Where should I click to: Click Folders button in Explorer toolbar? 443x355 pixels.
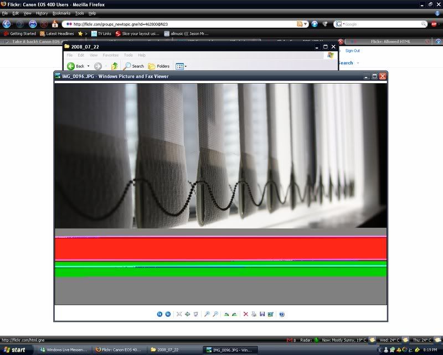159,66
